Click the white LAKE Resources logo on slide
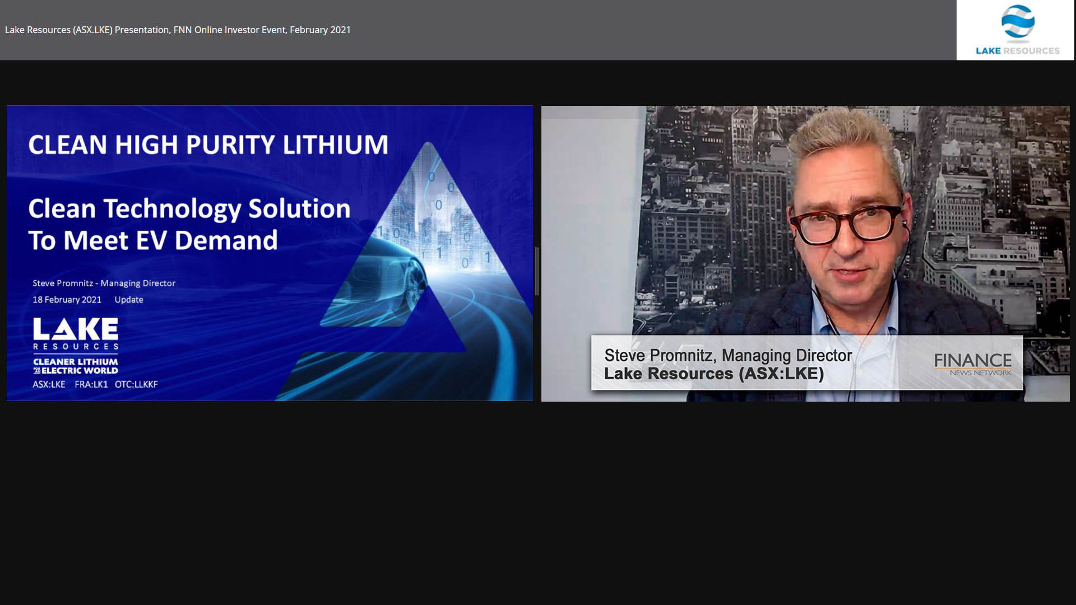Viewport: 1076px width, 605px height. point(76,333)
